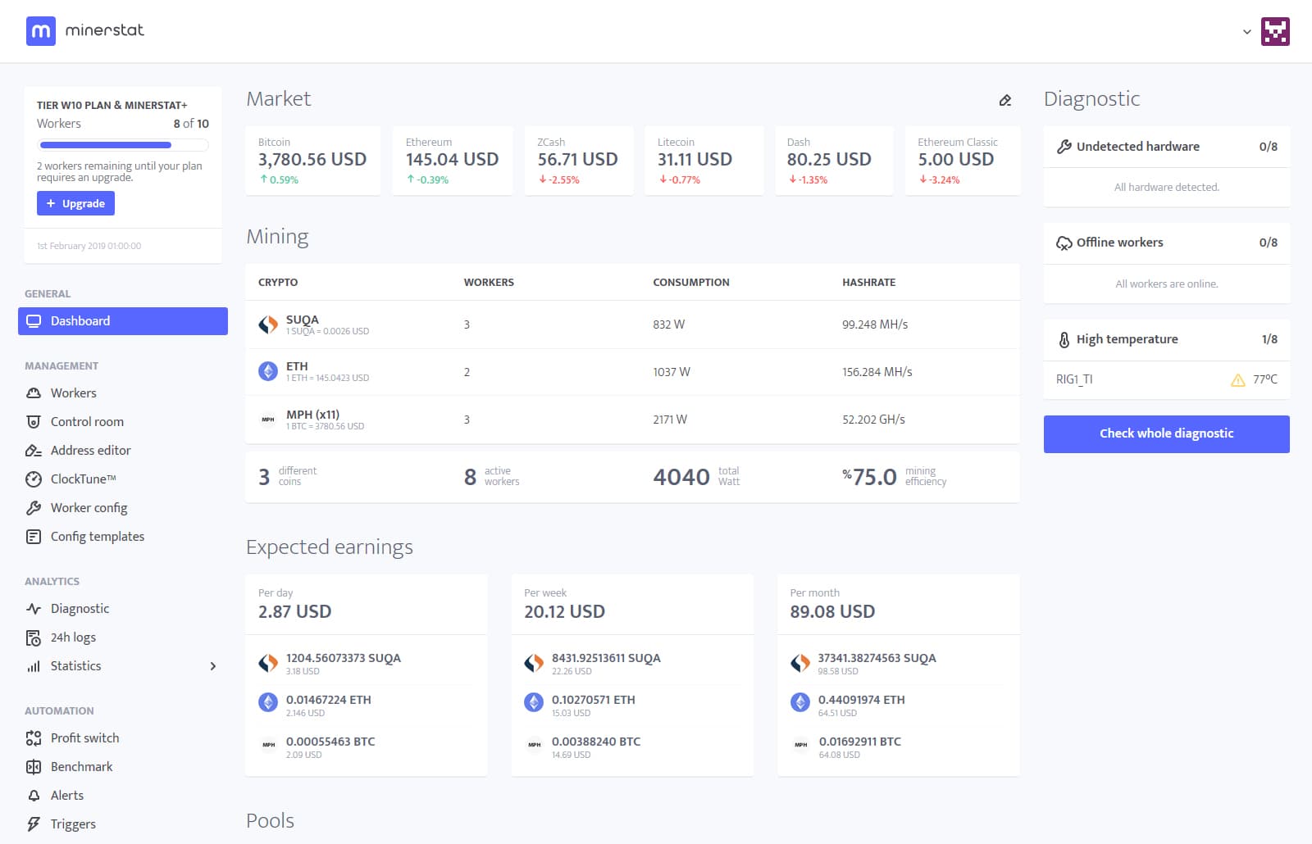1312x844 pixels.
Task: Click the Profit switch icon
Action: 34,738
